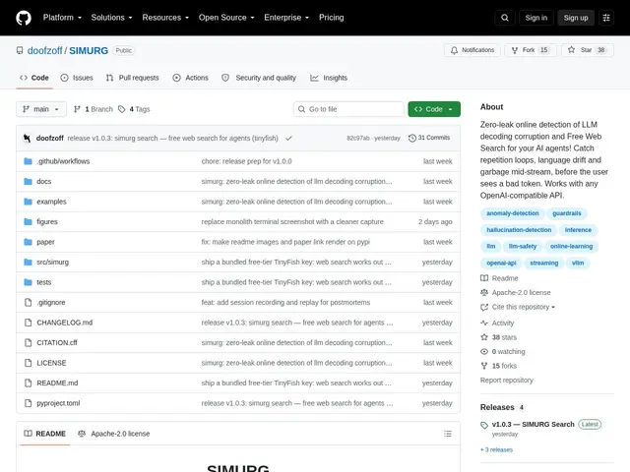Open the 31 Commits link
This screenshot has height=472, width=630.
429,138
